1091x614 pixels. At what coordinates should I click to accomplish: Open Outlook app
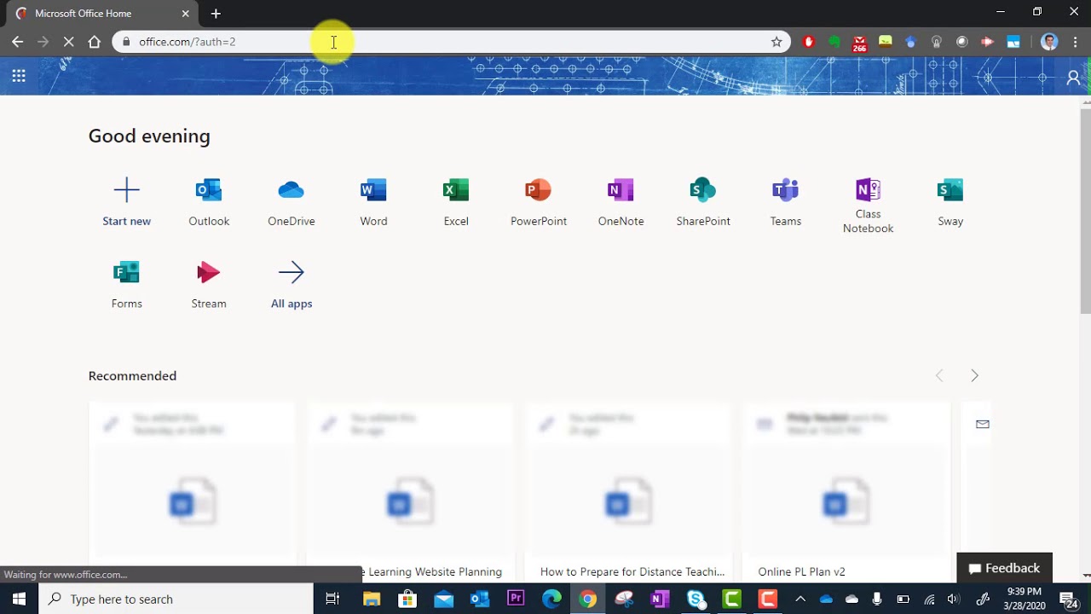pyautogui.click(x=209, y=202)
